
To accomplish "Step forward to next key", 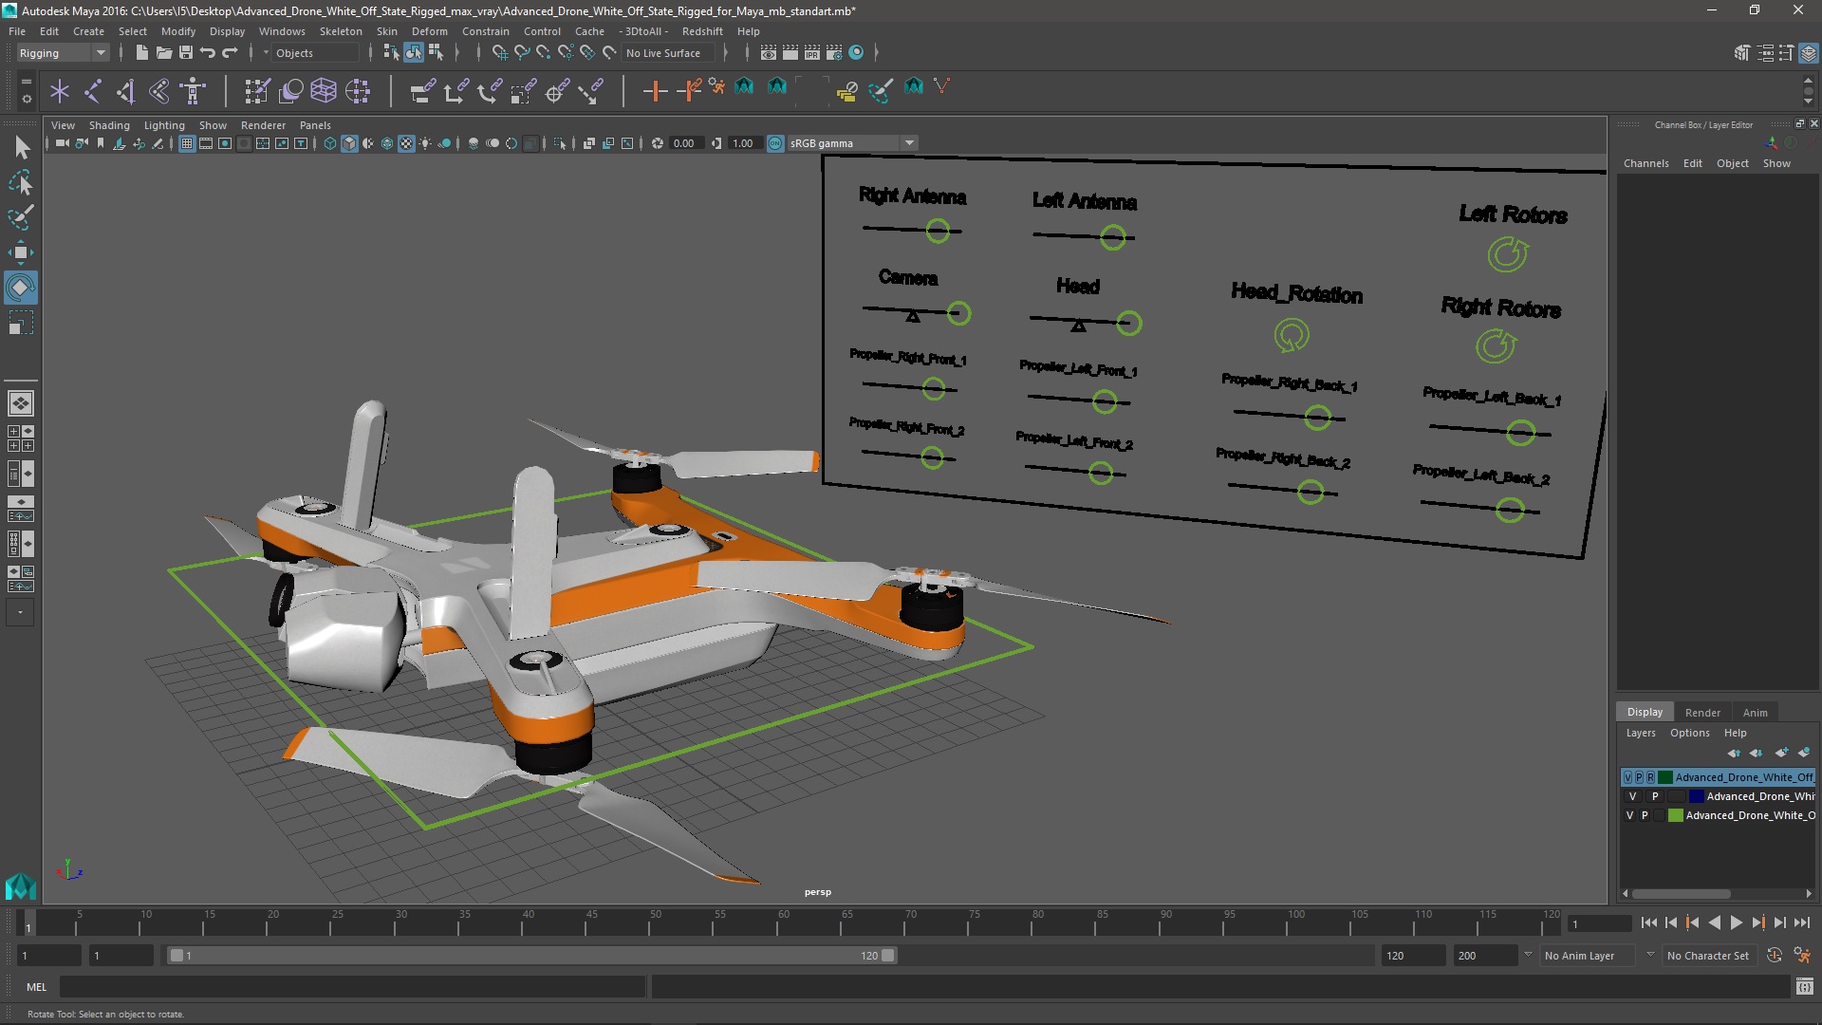I will (x=1757, y=922).
